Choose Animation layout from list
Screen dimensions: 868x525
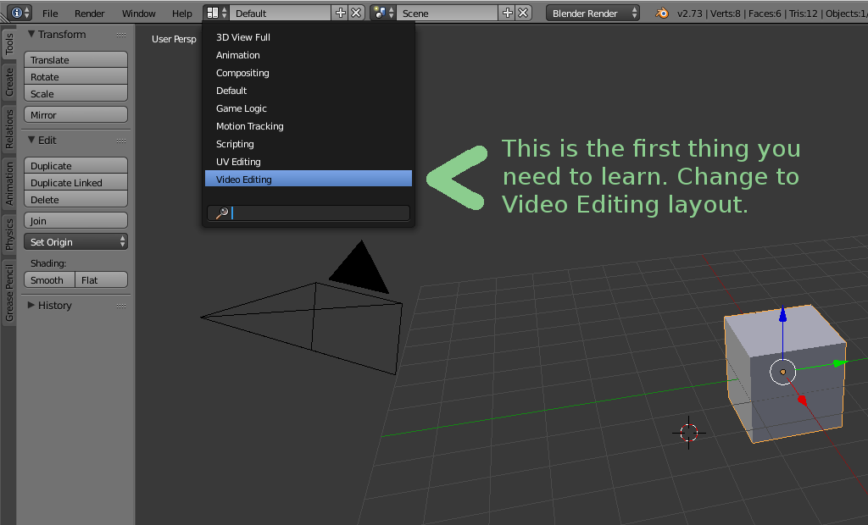pos(309,55)
